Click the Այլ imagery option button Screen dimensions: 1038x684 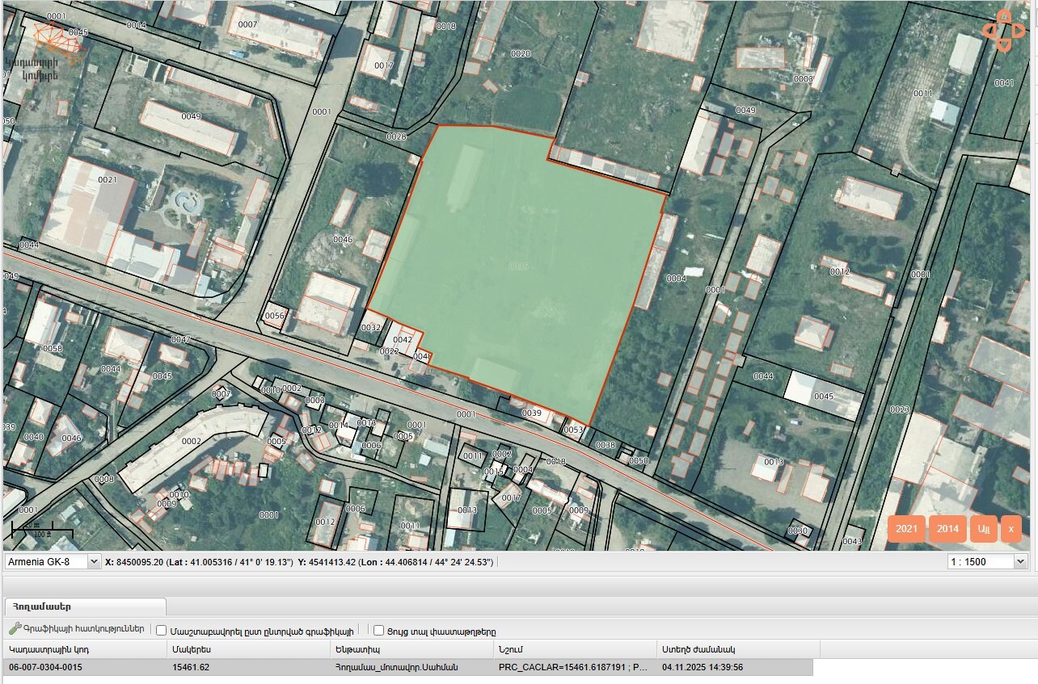(983, 529)
